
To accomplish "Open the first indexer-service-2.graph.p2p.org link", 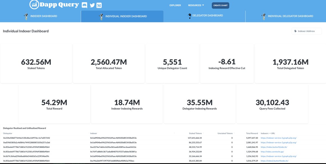I will point(279,138).
